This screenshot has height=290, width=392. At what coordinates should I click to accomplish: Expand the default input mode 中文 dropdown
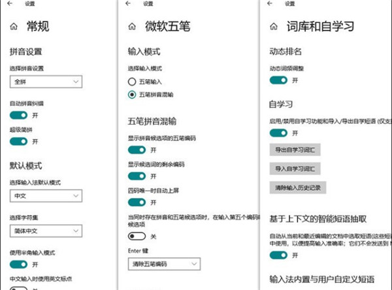(x=46, y=195)
